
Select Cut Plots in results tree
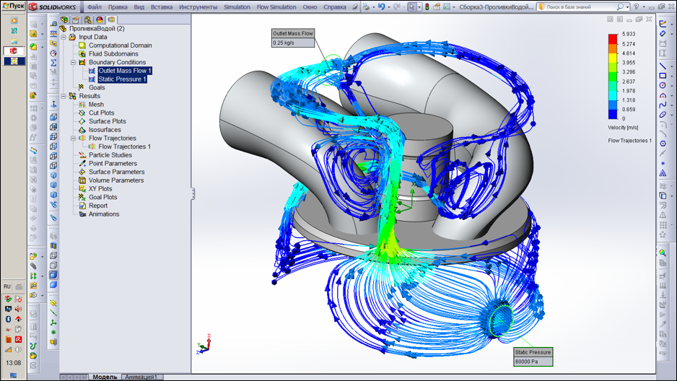pyautogui.click(x=101, y=113)
